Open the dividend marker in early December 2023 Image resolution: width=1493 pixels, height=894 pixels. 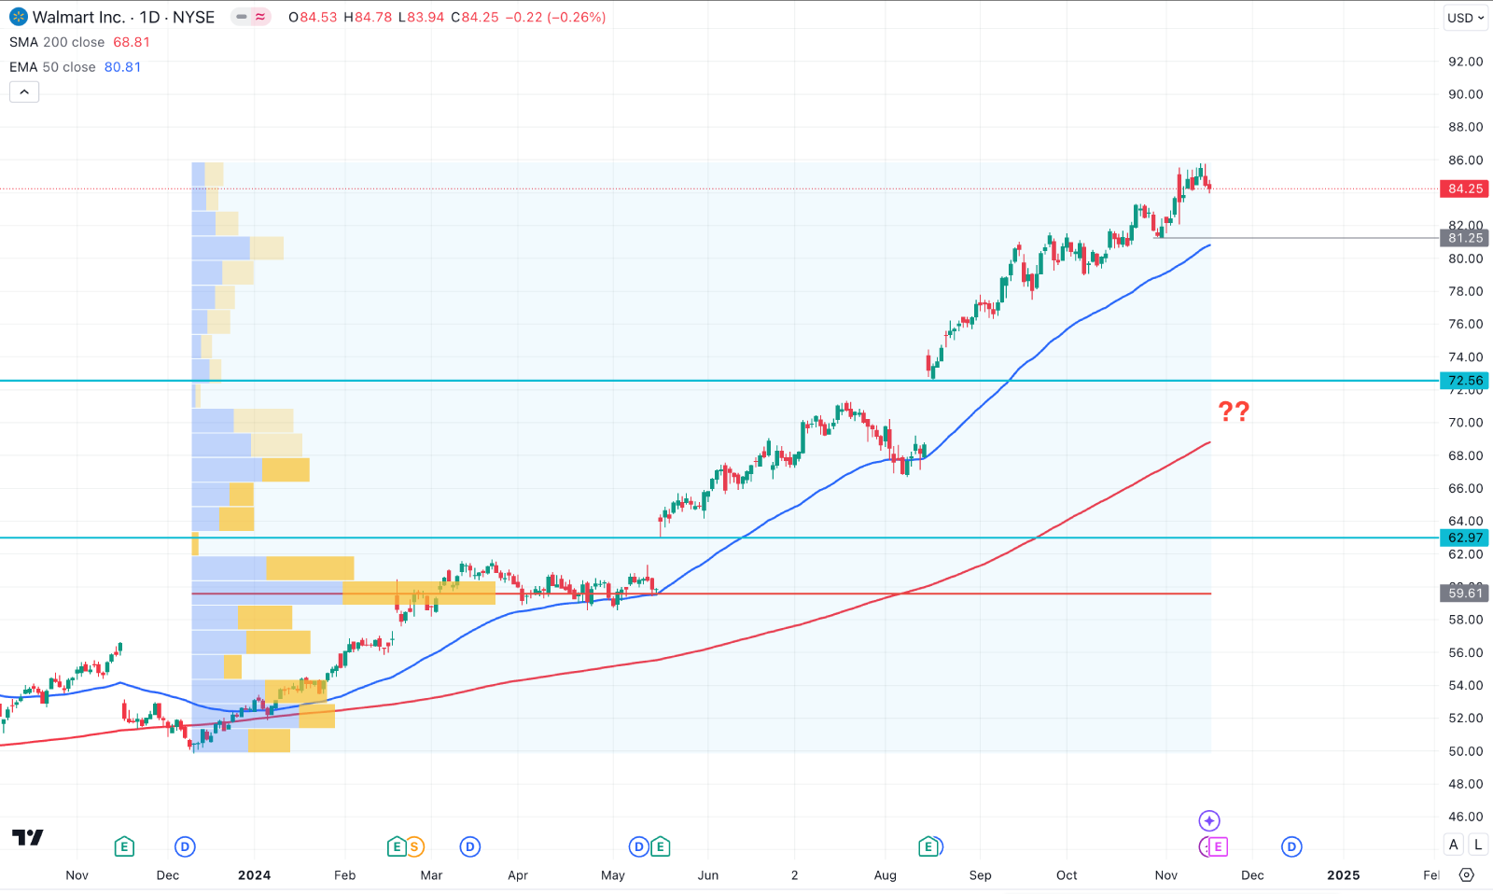[x=185, y=847]
